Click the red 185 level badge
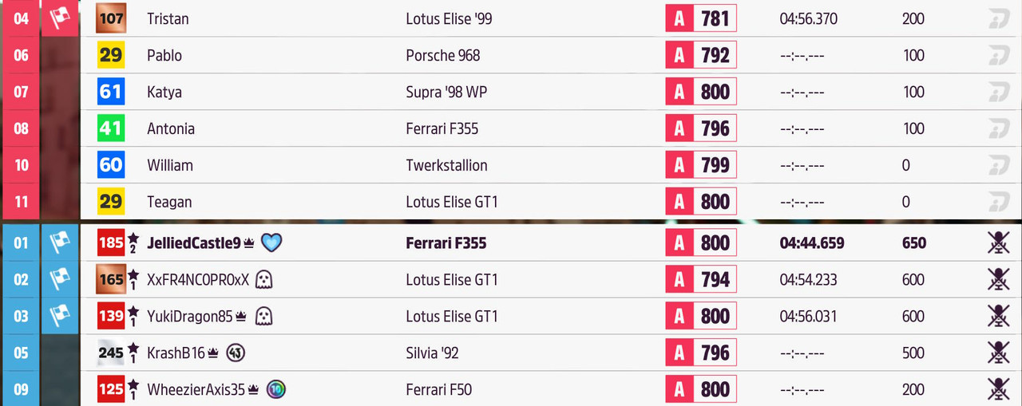 [x=111, y=242]
